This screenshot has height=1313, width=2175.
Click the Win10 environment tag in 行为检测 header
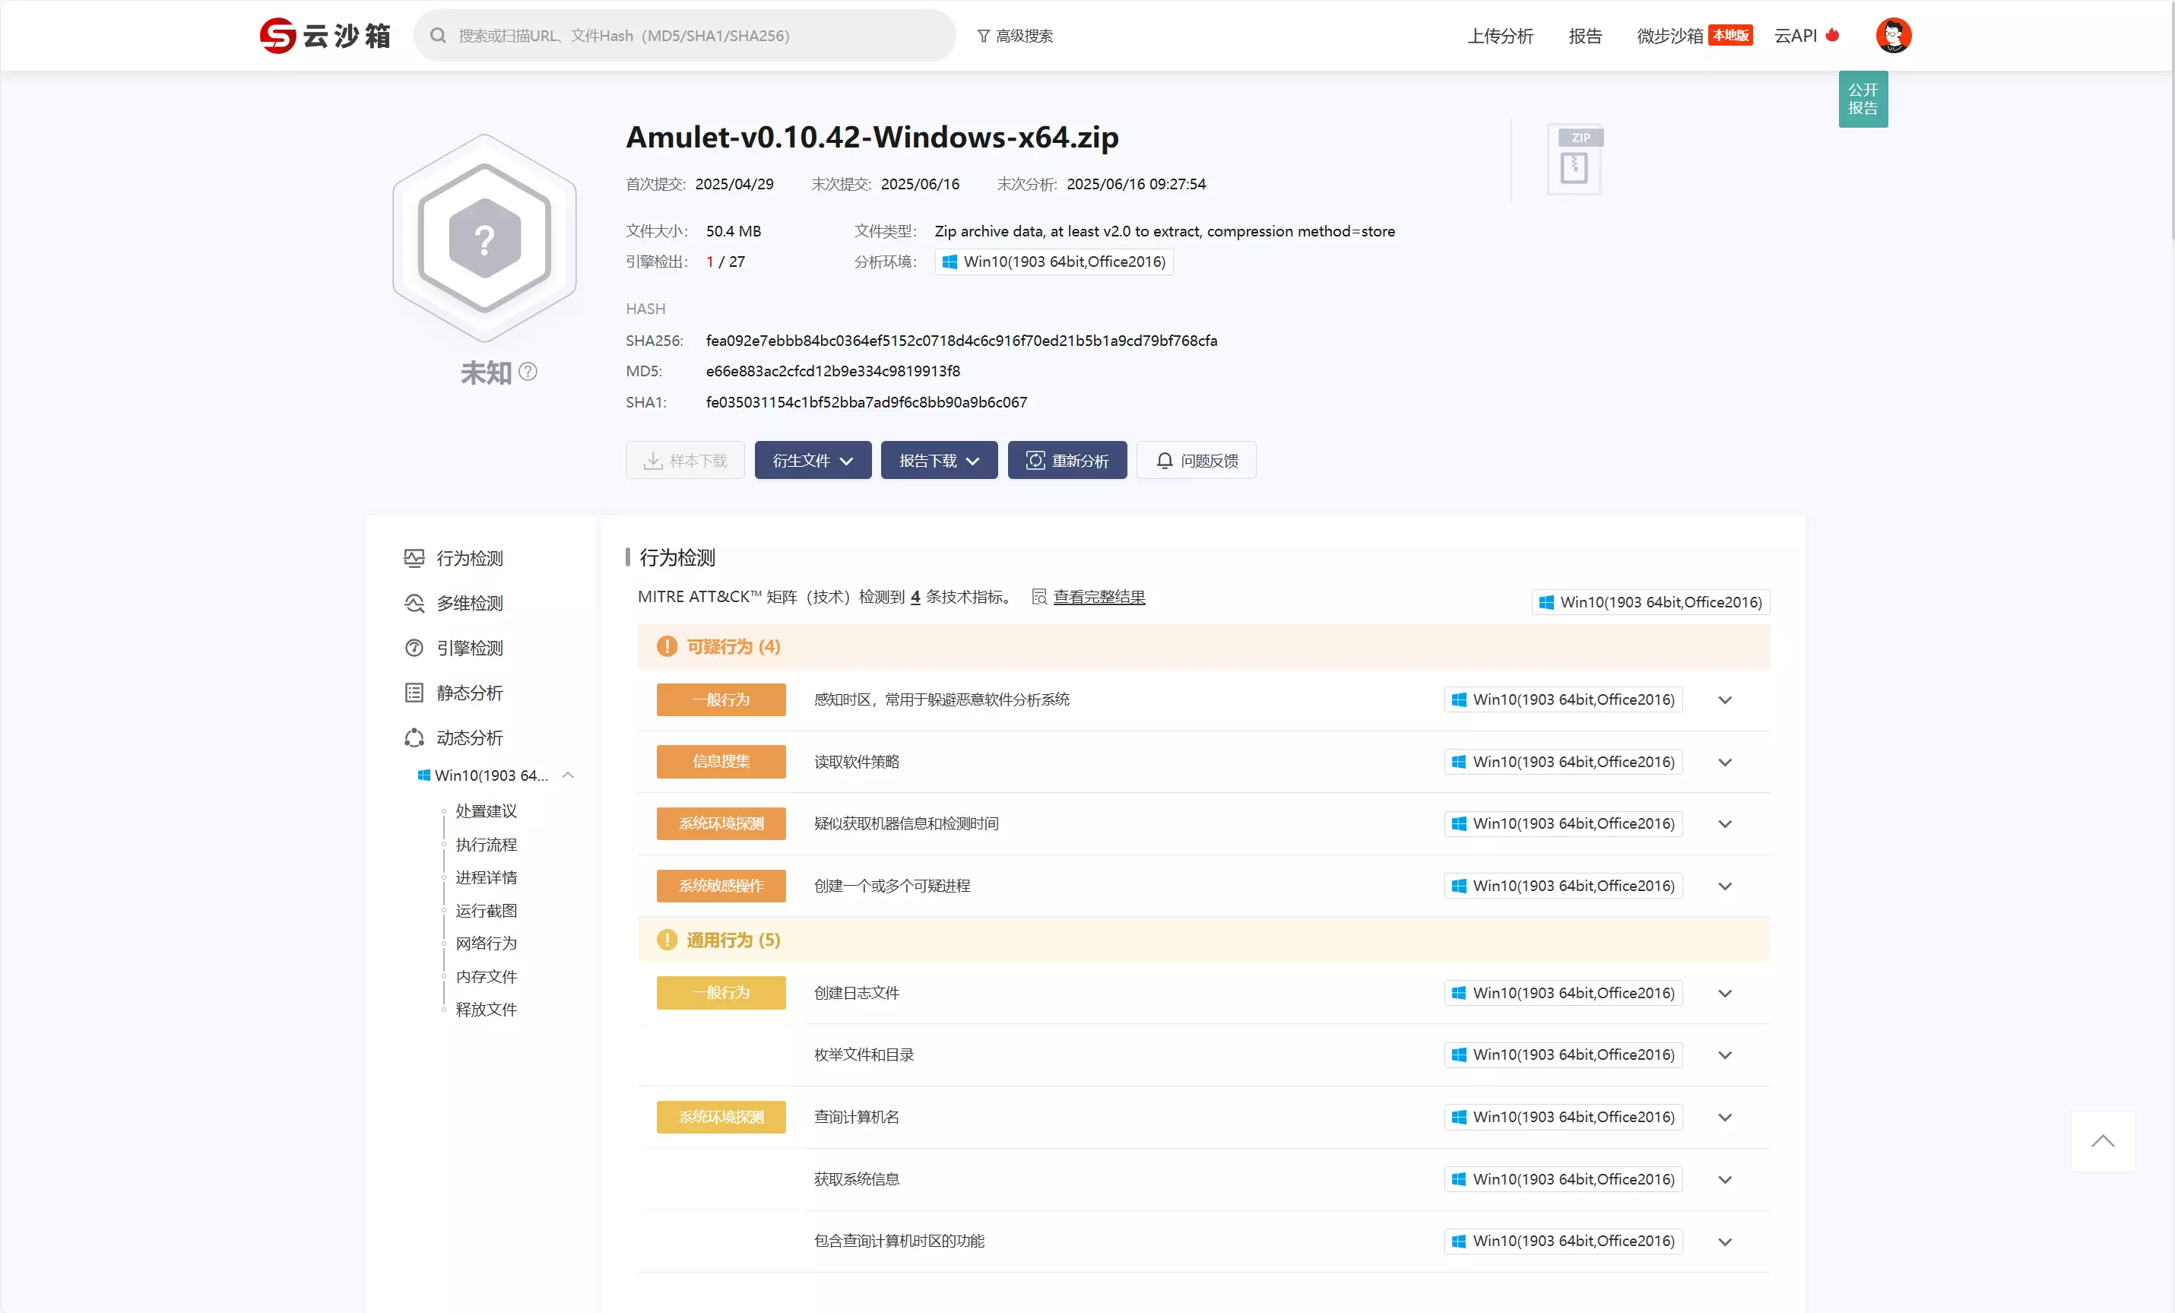1650,602
